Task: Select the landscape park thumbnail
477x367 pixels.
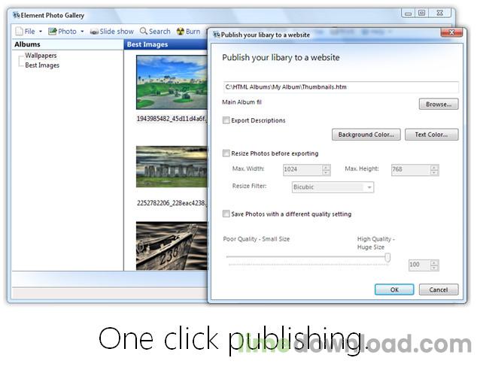Action: [172, 83]
